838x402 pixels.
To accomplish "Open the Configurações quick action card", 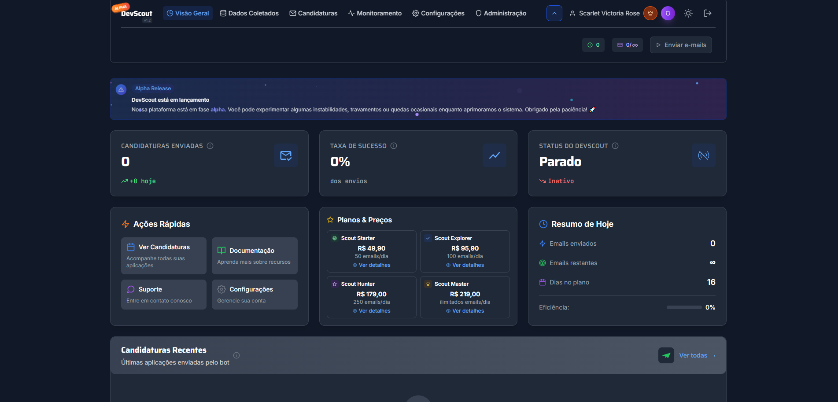I will [255, 295].
